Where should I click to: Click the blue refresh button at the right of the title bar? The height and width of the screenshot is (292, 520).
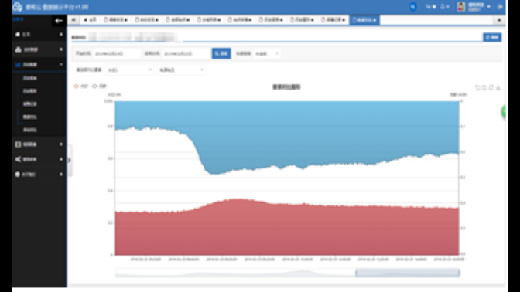coord(492,37)
